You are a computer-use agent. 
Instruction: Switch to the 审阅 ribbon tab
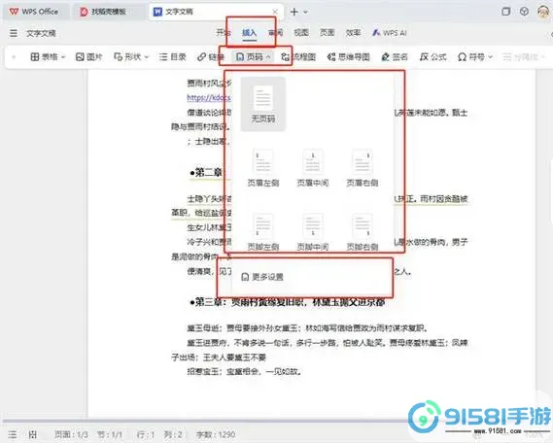[275, 33]
